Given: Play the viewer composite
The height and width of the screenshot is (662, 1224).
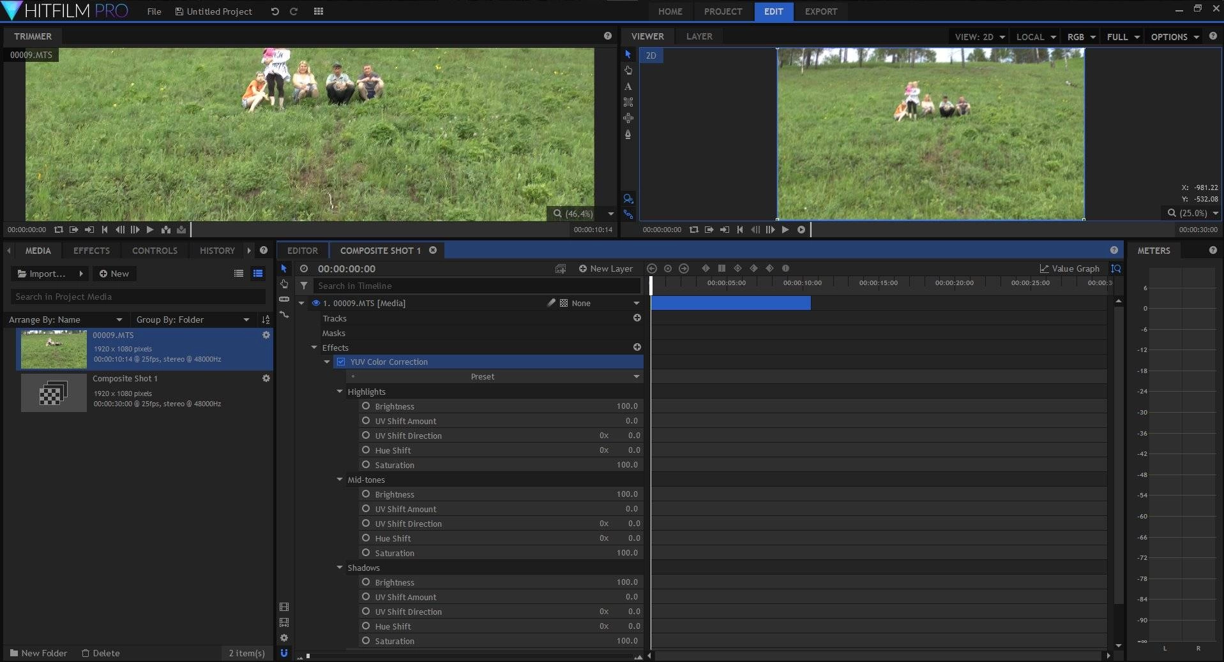Looking at the screenshot, I should click(x=785, y=230).
